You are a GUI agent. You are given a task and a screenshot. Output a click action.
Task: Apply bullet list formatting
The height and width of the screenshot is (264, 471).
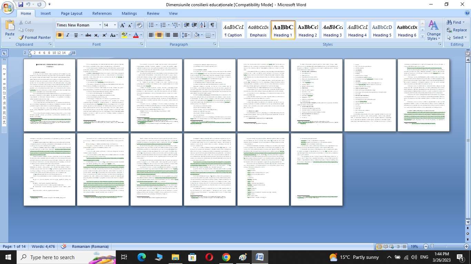click(x=151, y=25)
